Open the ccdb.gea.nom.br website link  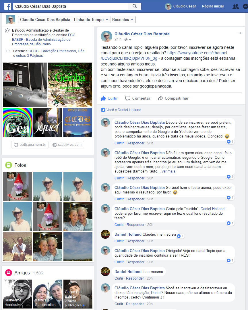point(30,144)
